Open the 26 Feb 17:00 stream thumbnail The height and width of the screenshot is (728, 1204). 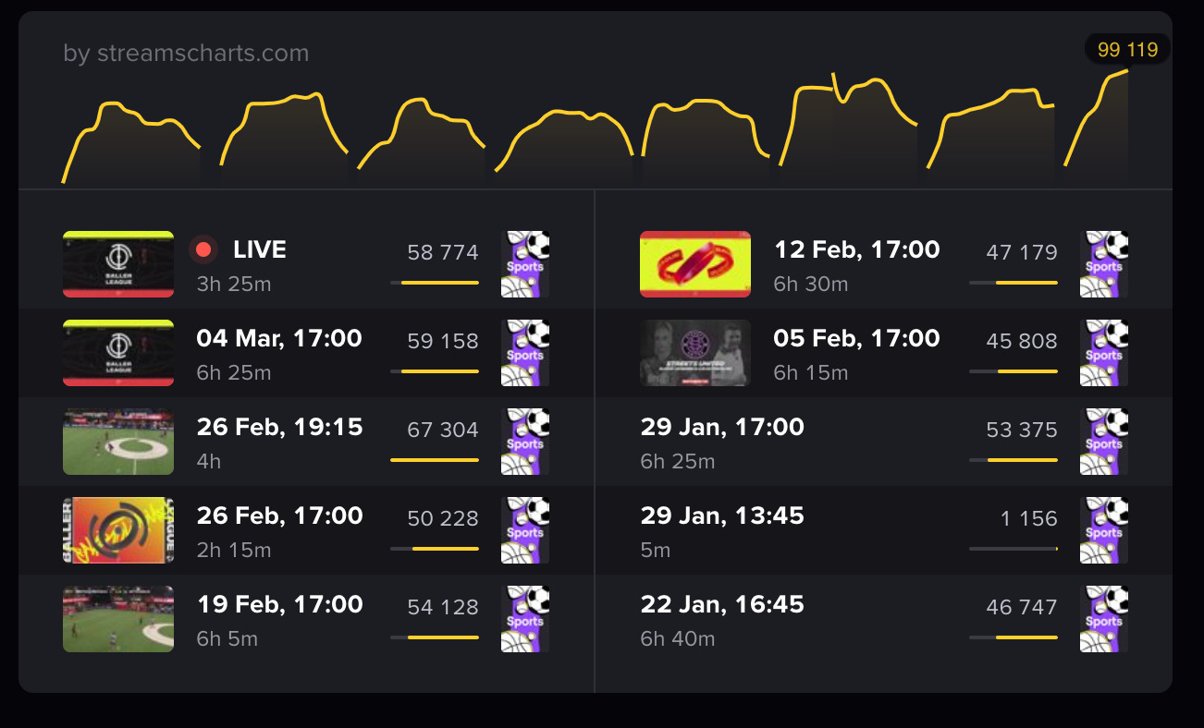(x=118, y=530)
